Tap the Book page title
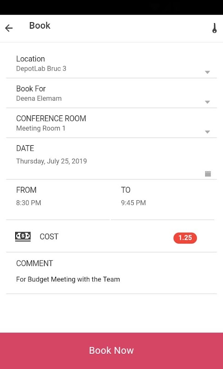The height and width of the screenshot is (369, 223). (40, 26)
